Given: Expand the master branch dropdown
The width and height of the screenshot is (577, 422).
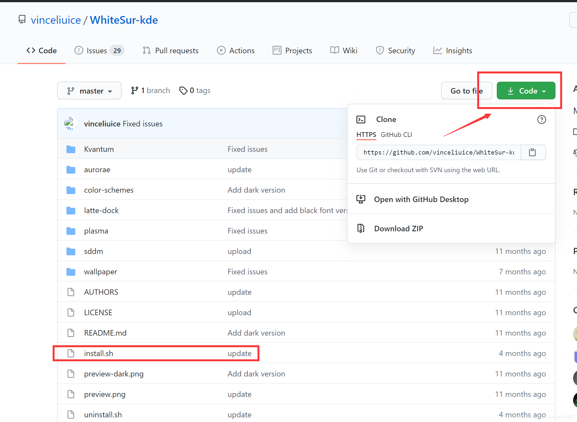Looking at the screenshot, I should (89, 91).
